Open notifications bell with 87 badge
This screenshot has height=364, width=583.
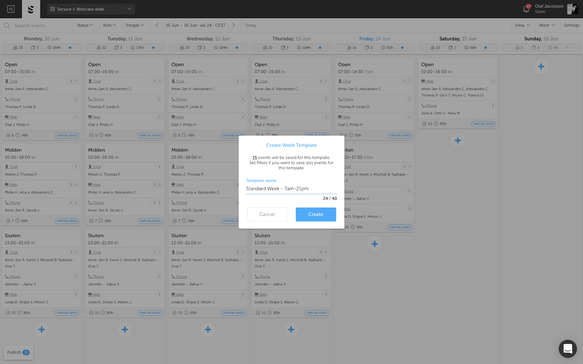tap(526, 9)
